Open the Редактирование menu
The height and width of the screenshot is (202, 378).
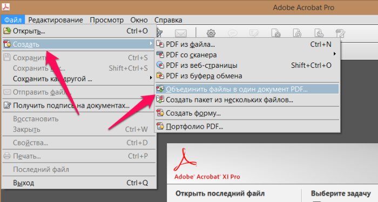click(56, 20)
